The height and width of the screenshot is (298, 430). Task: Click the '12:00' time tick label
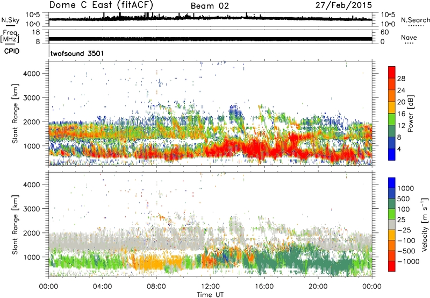[210, 287]
